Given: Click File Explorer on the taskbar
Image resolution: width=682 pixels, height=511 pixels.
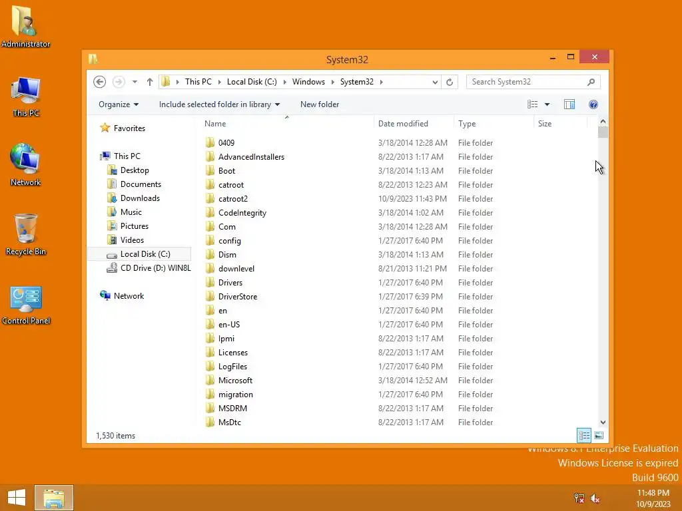Looking at the screenshot, I should click(54, 498).
